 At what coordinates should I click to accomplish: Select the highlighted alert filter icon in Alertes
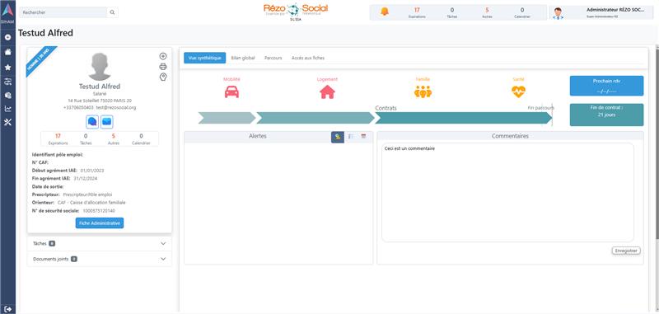pyautogui.click(x=338, y=137)
